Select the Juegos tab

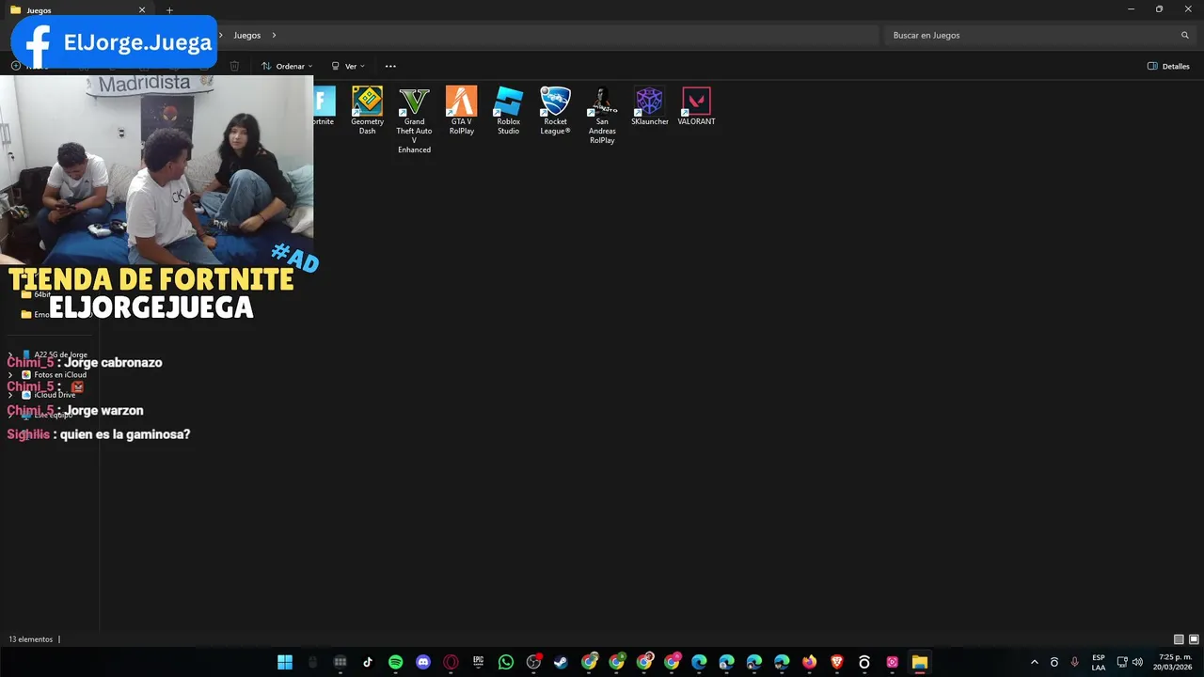tap(75, 10)
